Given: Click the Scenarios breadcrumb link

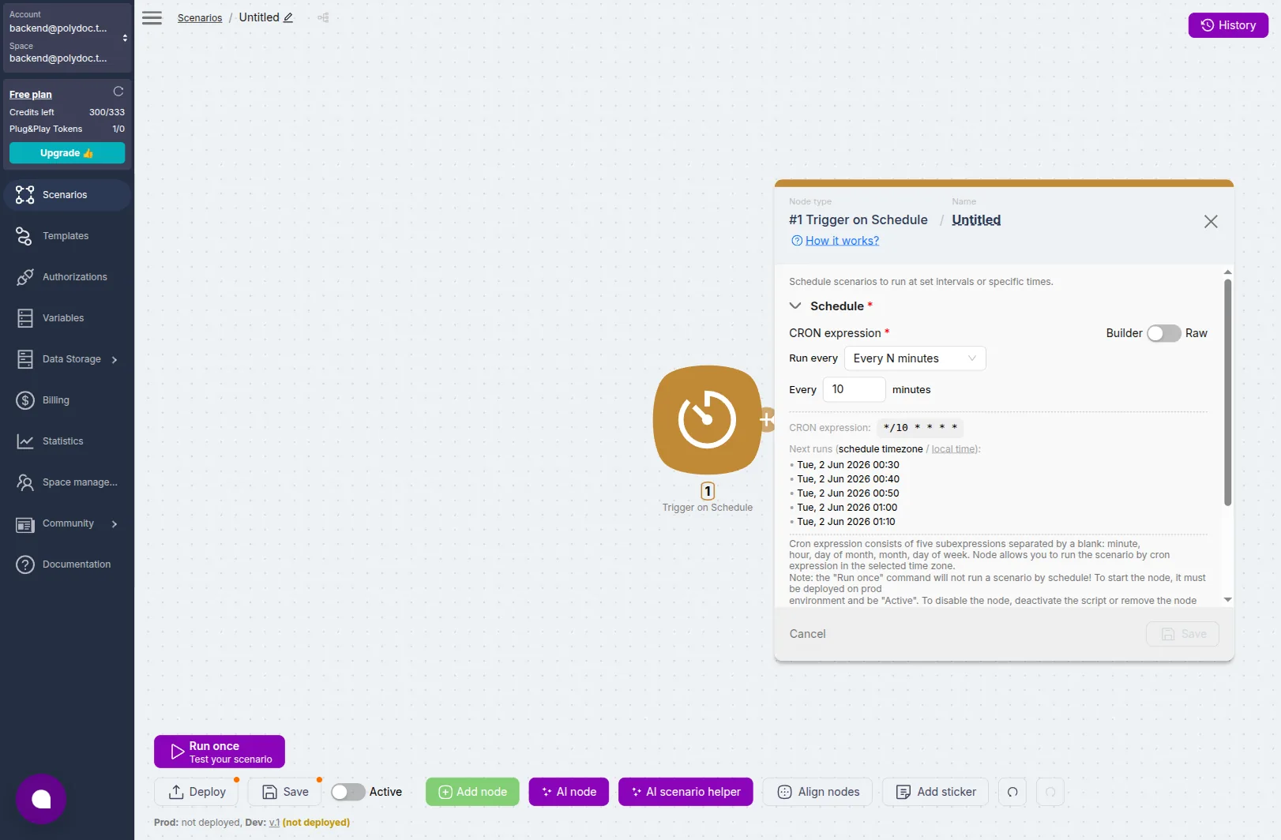Looking at the screenshot, I should pyautogui.click(x=200, y=18).
